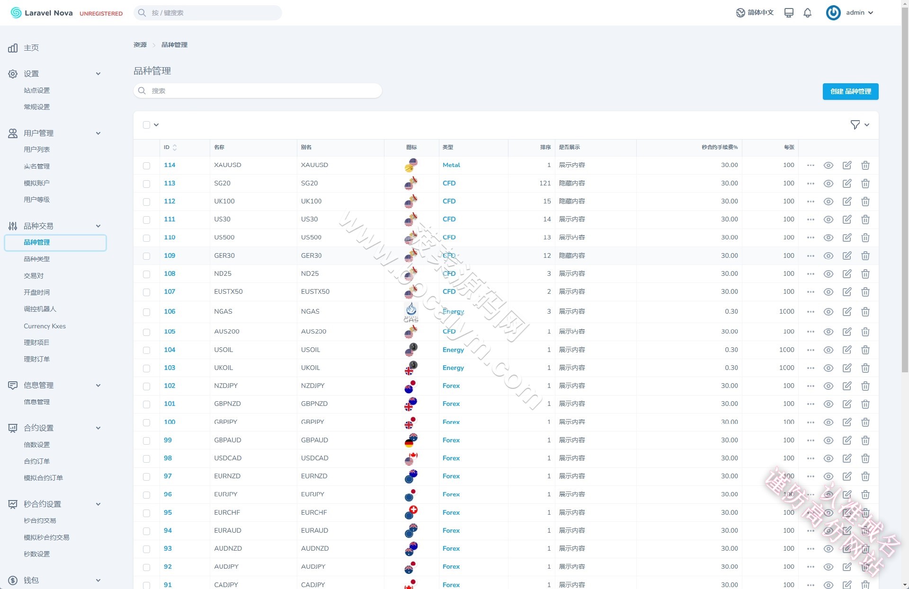Open the ID 109 link for GER30
Screen dimensions: 909x589
tap(169, 255)
